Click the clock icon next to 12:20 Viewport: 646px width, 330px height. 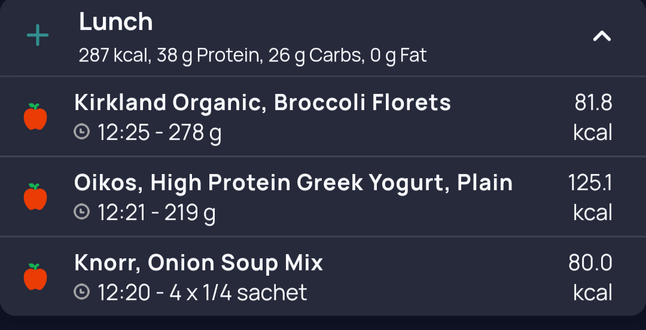[x=81, y=292]
